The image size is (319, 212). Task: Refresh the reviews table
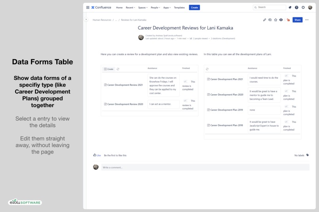coord(118,69)
